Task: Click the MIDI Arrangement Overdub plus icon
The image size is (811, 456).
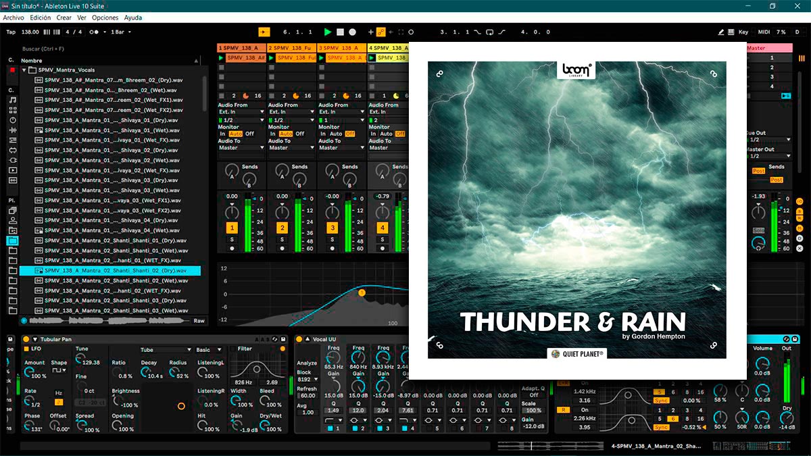Action: coord(370,32)
